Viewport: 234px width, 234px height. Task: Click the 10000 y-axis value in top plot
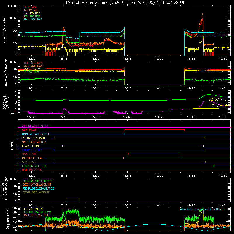(x=12, y=6)
